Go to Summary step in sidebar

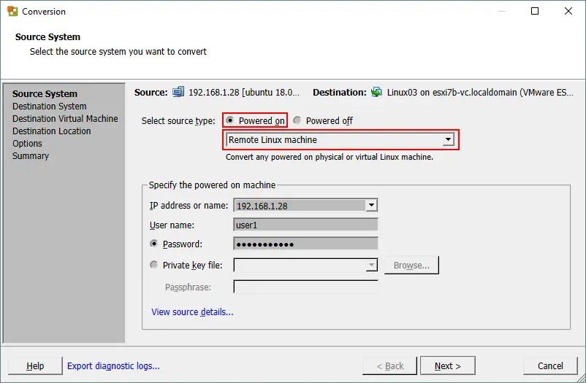tap(31, 155)
